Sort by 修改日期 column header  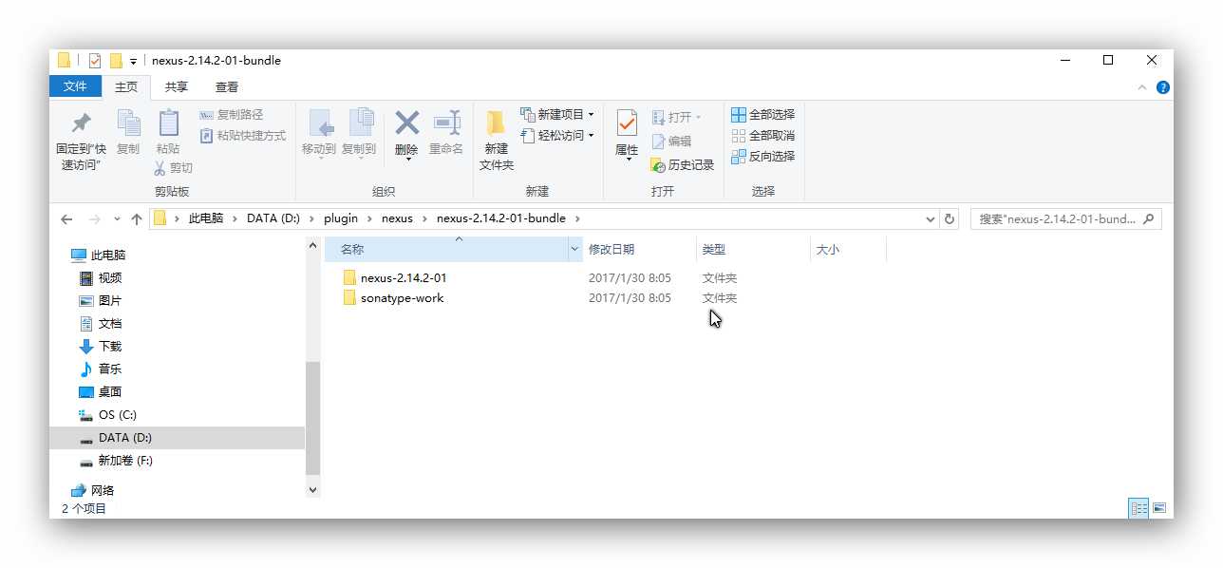click(x=639, y=250)
